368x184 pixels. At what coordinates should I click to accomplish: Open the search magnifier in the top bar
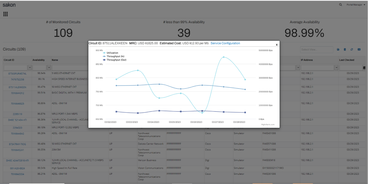[x=340, y=5]
